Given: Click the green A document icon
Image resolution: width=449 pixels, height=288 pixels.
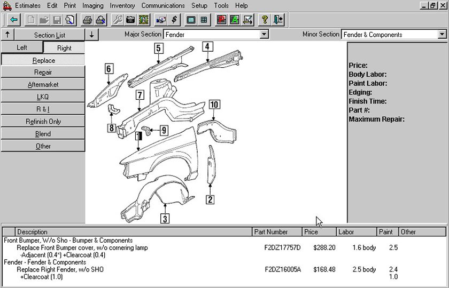Looking at the screenshot, I should point(235,20).
